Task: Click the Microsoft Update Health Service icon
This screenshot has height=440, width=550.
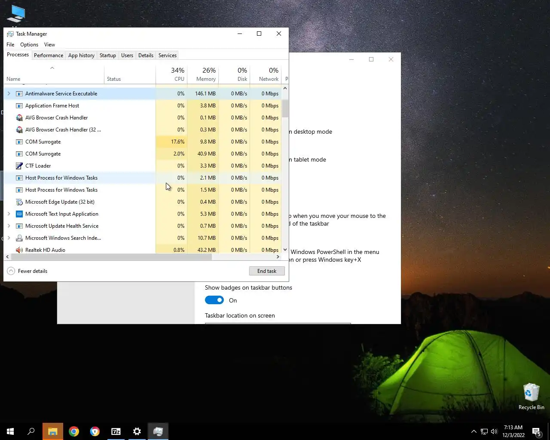Action: click(19, 226)
